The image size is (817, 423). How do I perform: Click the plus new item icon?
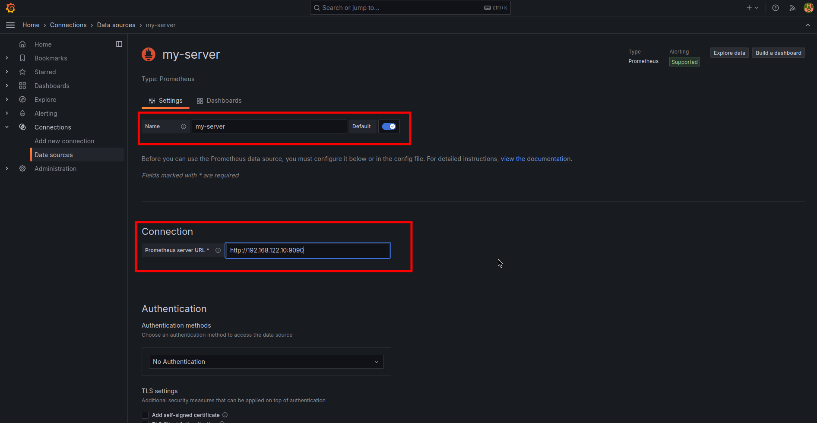pyautogui.click(x=749, y=8)
